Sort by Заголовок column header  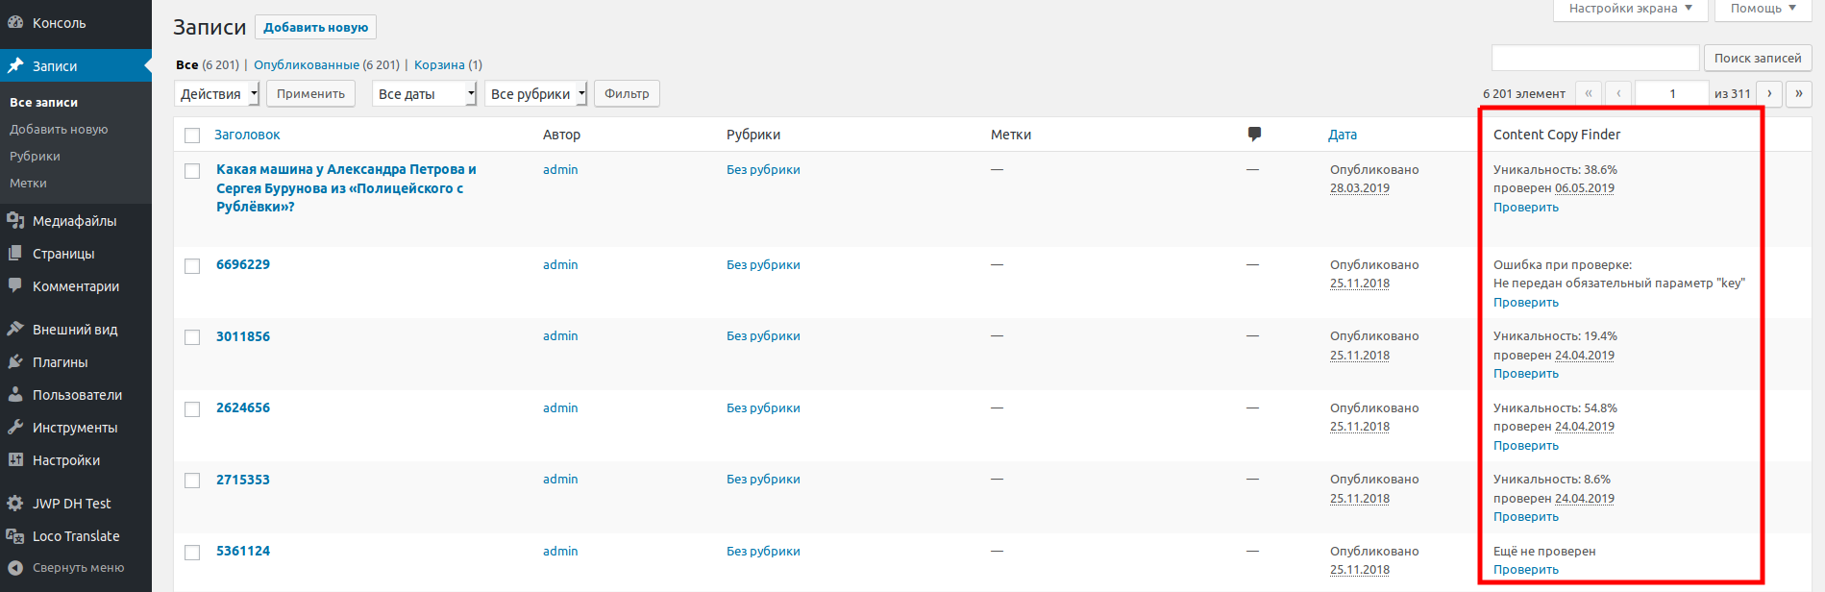click(x=247, y=135)
